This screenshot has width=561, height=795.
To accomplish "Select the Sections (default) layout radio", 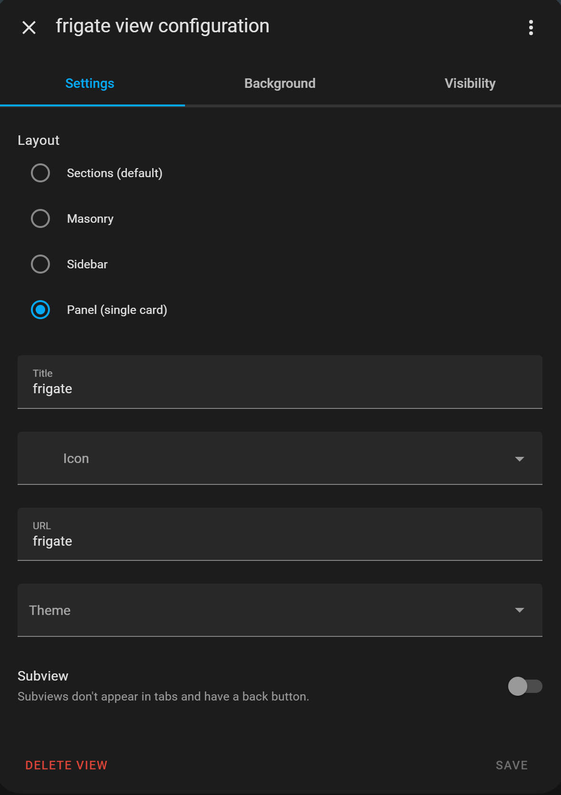I will pos(40,173).
